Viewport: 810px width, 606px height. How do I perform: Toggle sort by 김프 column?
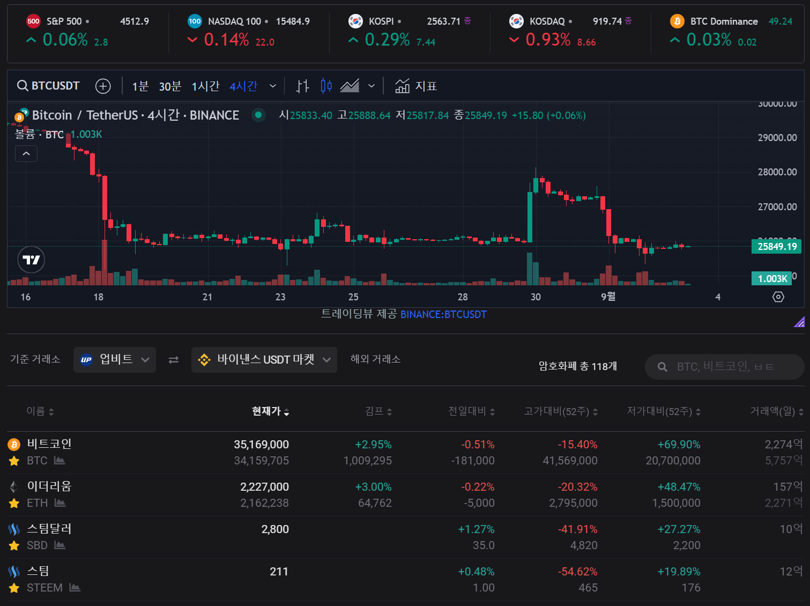378,411
